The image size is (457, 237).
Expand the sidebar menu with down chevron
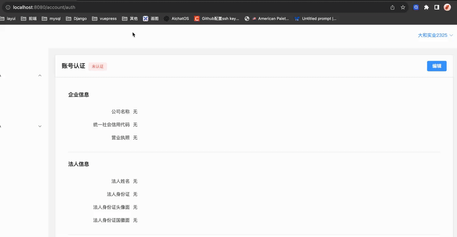[x=40, y=126]
